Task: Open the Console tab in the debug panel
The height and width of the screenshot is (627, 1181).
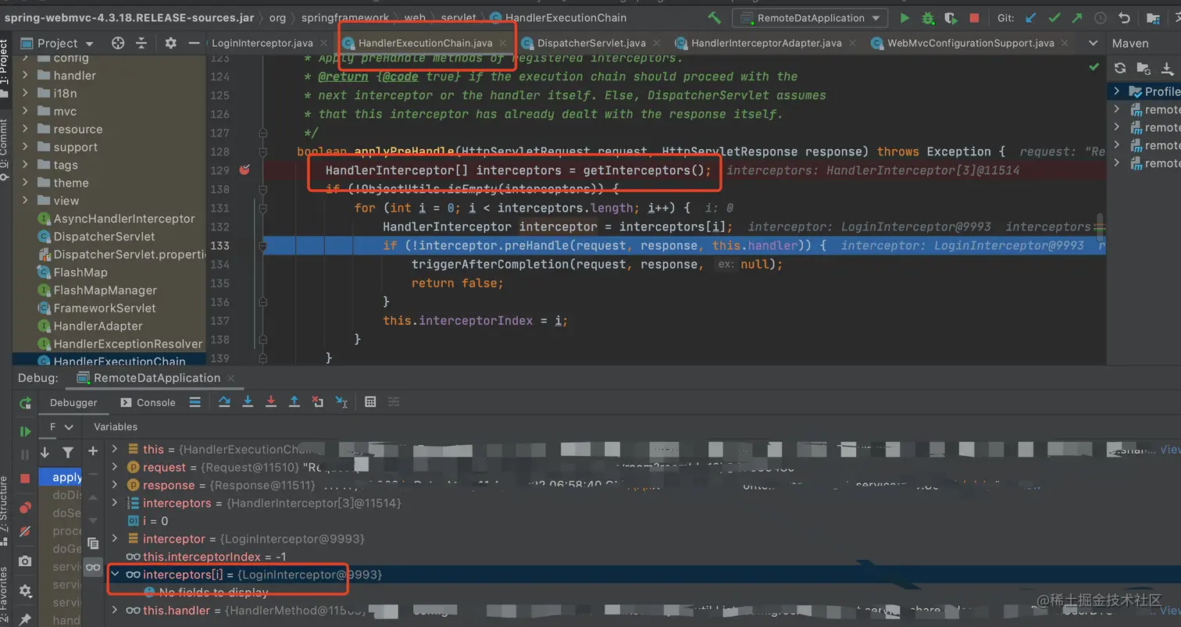Action: 148,402
